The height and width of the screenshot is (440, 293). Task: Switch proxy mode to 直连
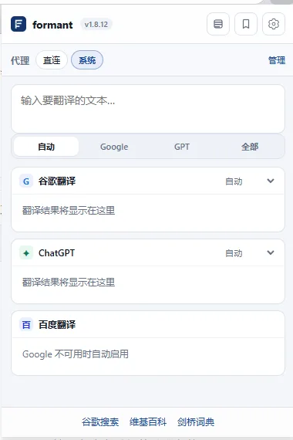(x=52, y=60)
